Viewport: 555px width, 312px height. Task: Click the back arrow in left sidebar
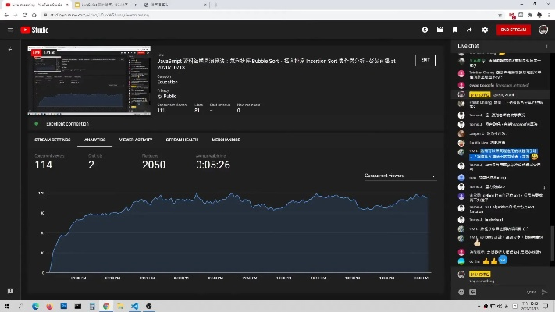tap(10, 49)
